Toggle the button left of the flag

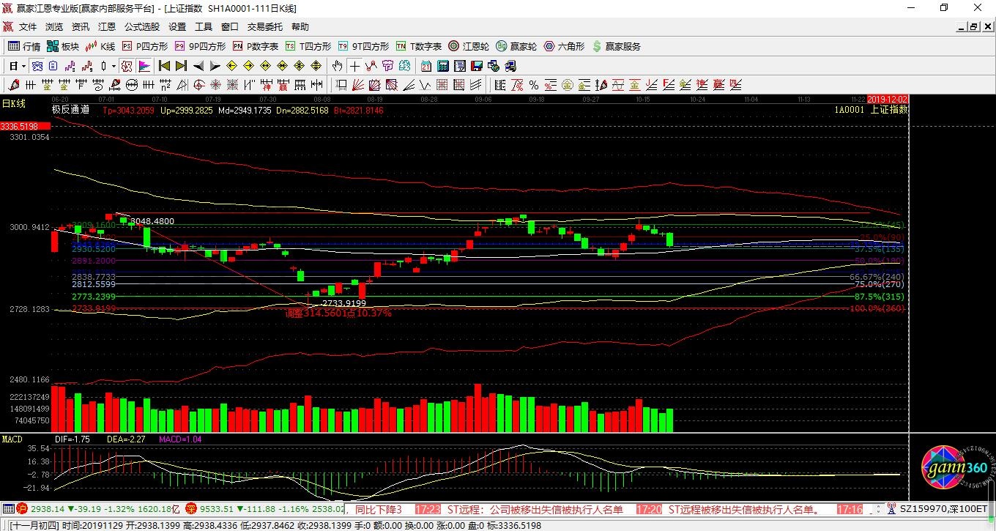coord(127,66)
